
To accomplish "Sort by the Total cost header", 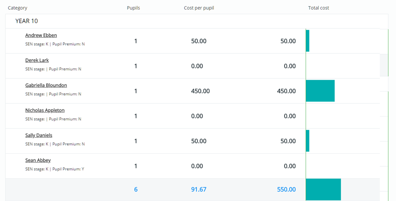I will [x=318, y=8].
